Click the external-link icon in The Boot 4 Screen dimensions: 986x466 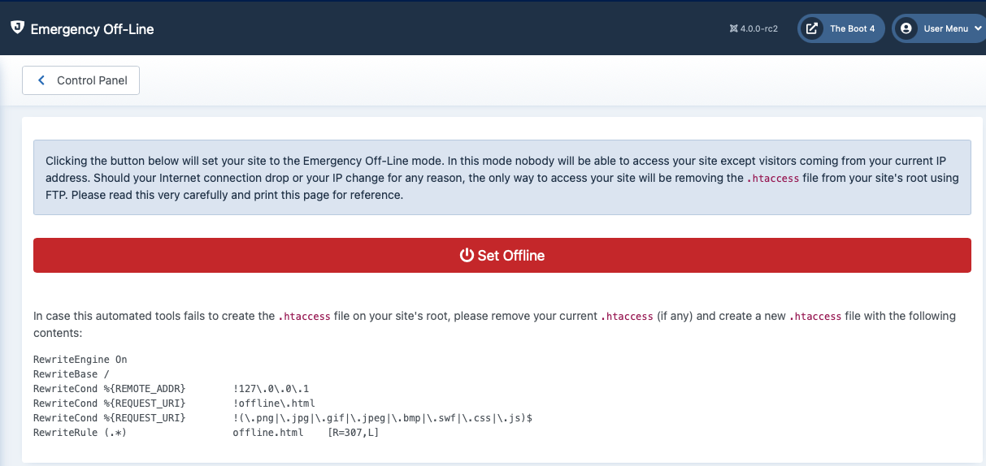(811, 28)
